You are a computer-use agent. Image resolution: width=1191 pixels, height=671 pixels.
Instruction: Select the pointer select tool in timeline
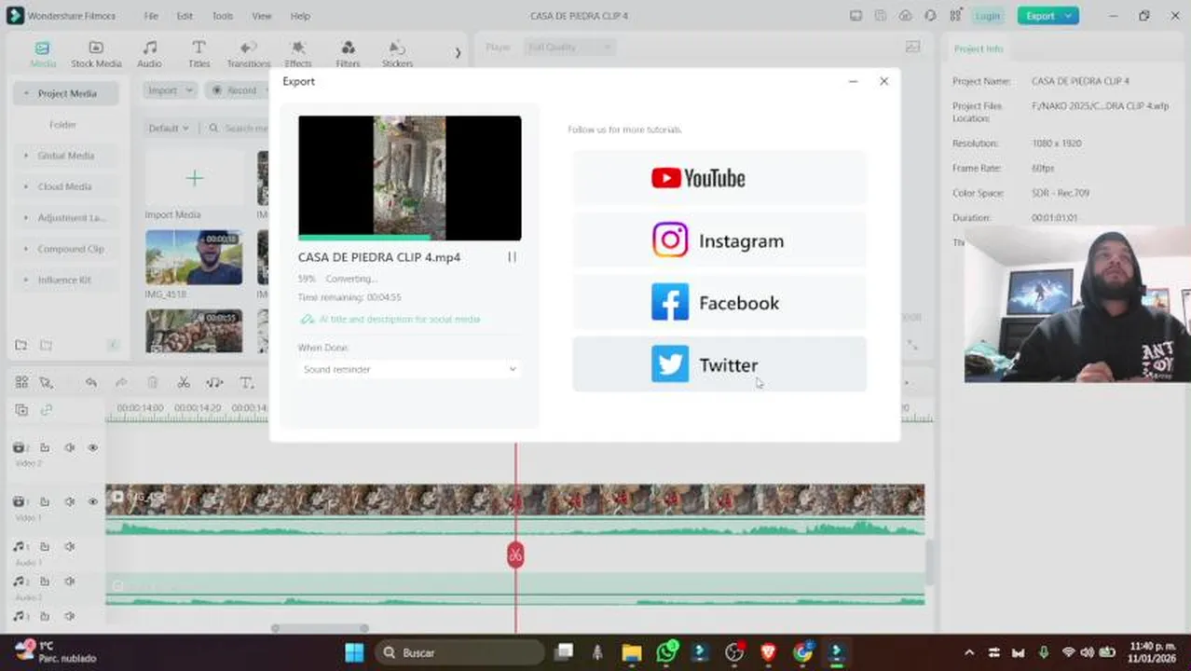point(46,382)
